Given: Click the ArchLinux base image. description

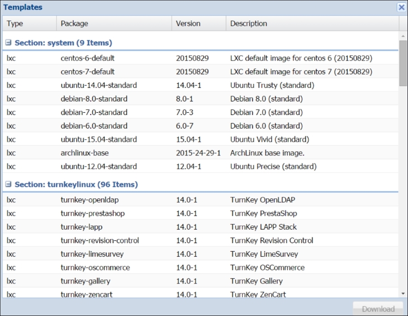Looking at the screenshot, I should [267, 153].
